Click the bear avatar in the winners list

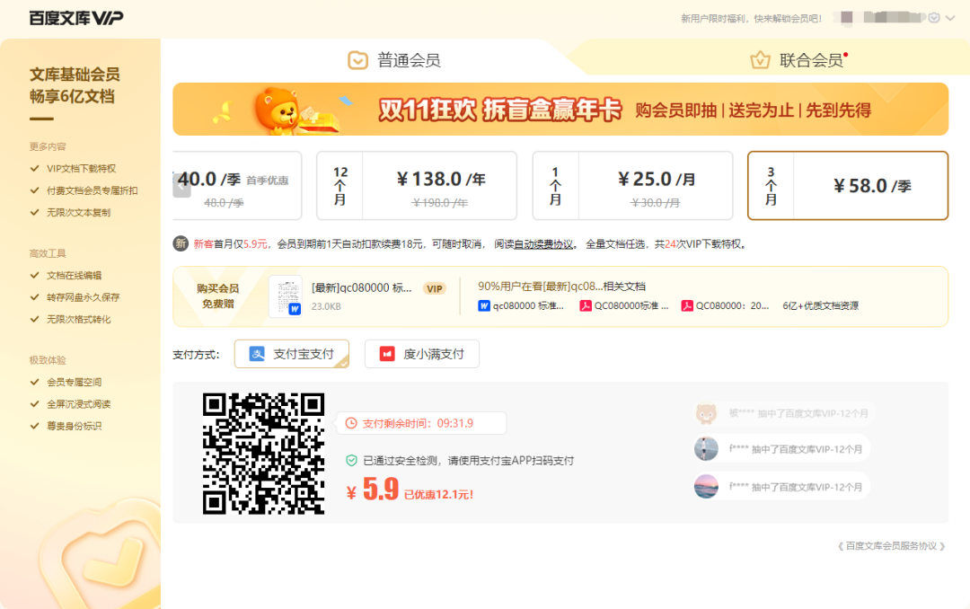tap(706, 413)
